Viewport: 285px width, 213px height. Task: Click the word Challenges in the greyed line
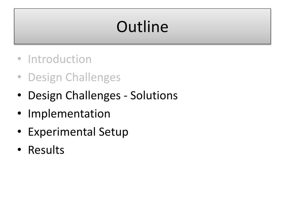click(x=93, y=78)
